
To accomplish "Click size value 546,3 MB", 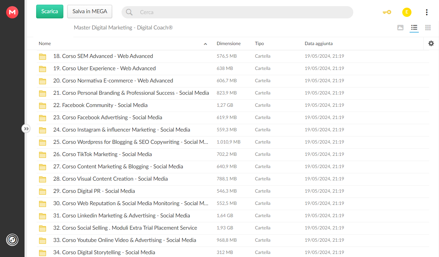I will [227, 191].
